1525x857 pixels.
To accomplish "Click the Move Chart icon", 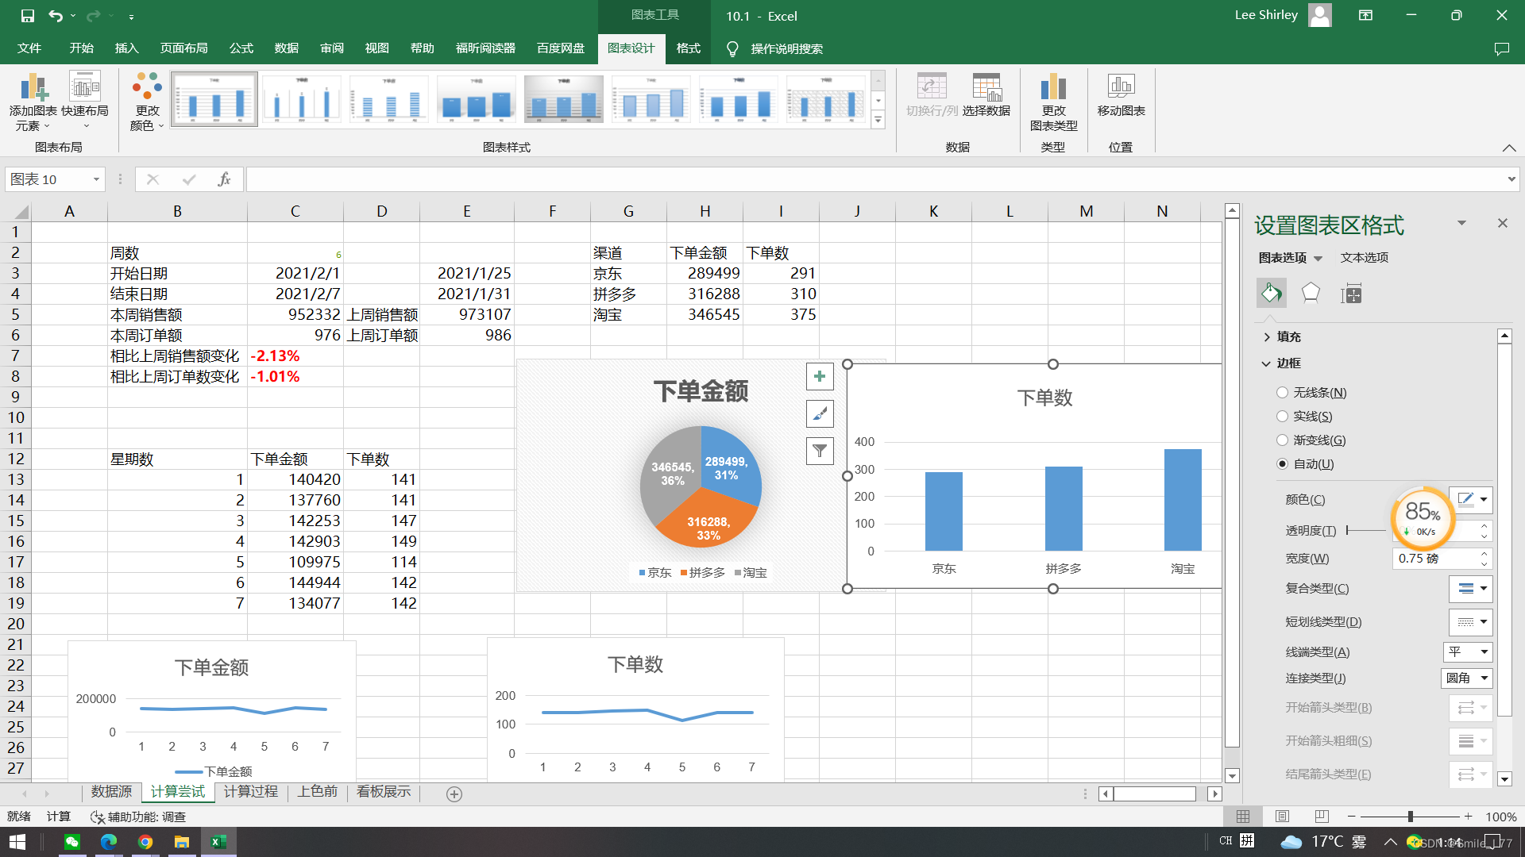I will coord(1121,86).
